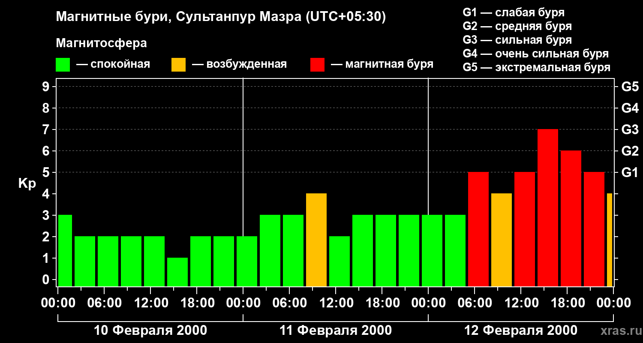Click the 'G1 — слабая буря' legend line

(x=514, y=12)
